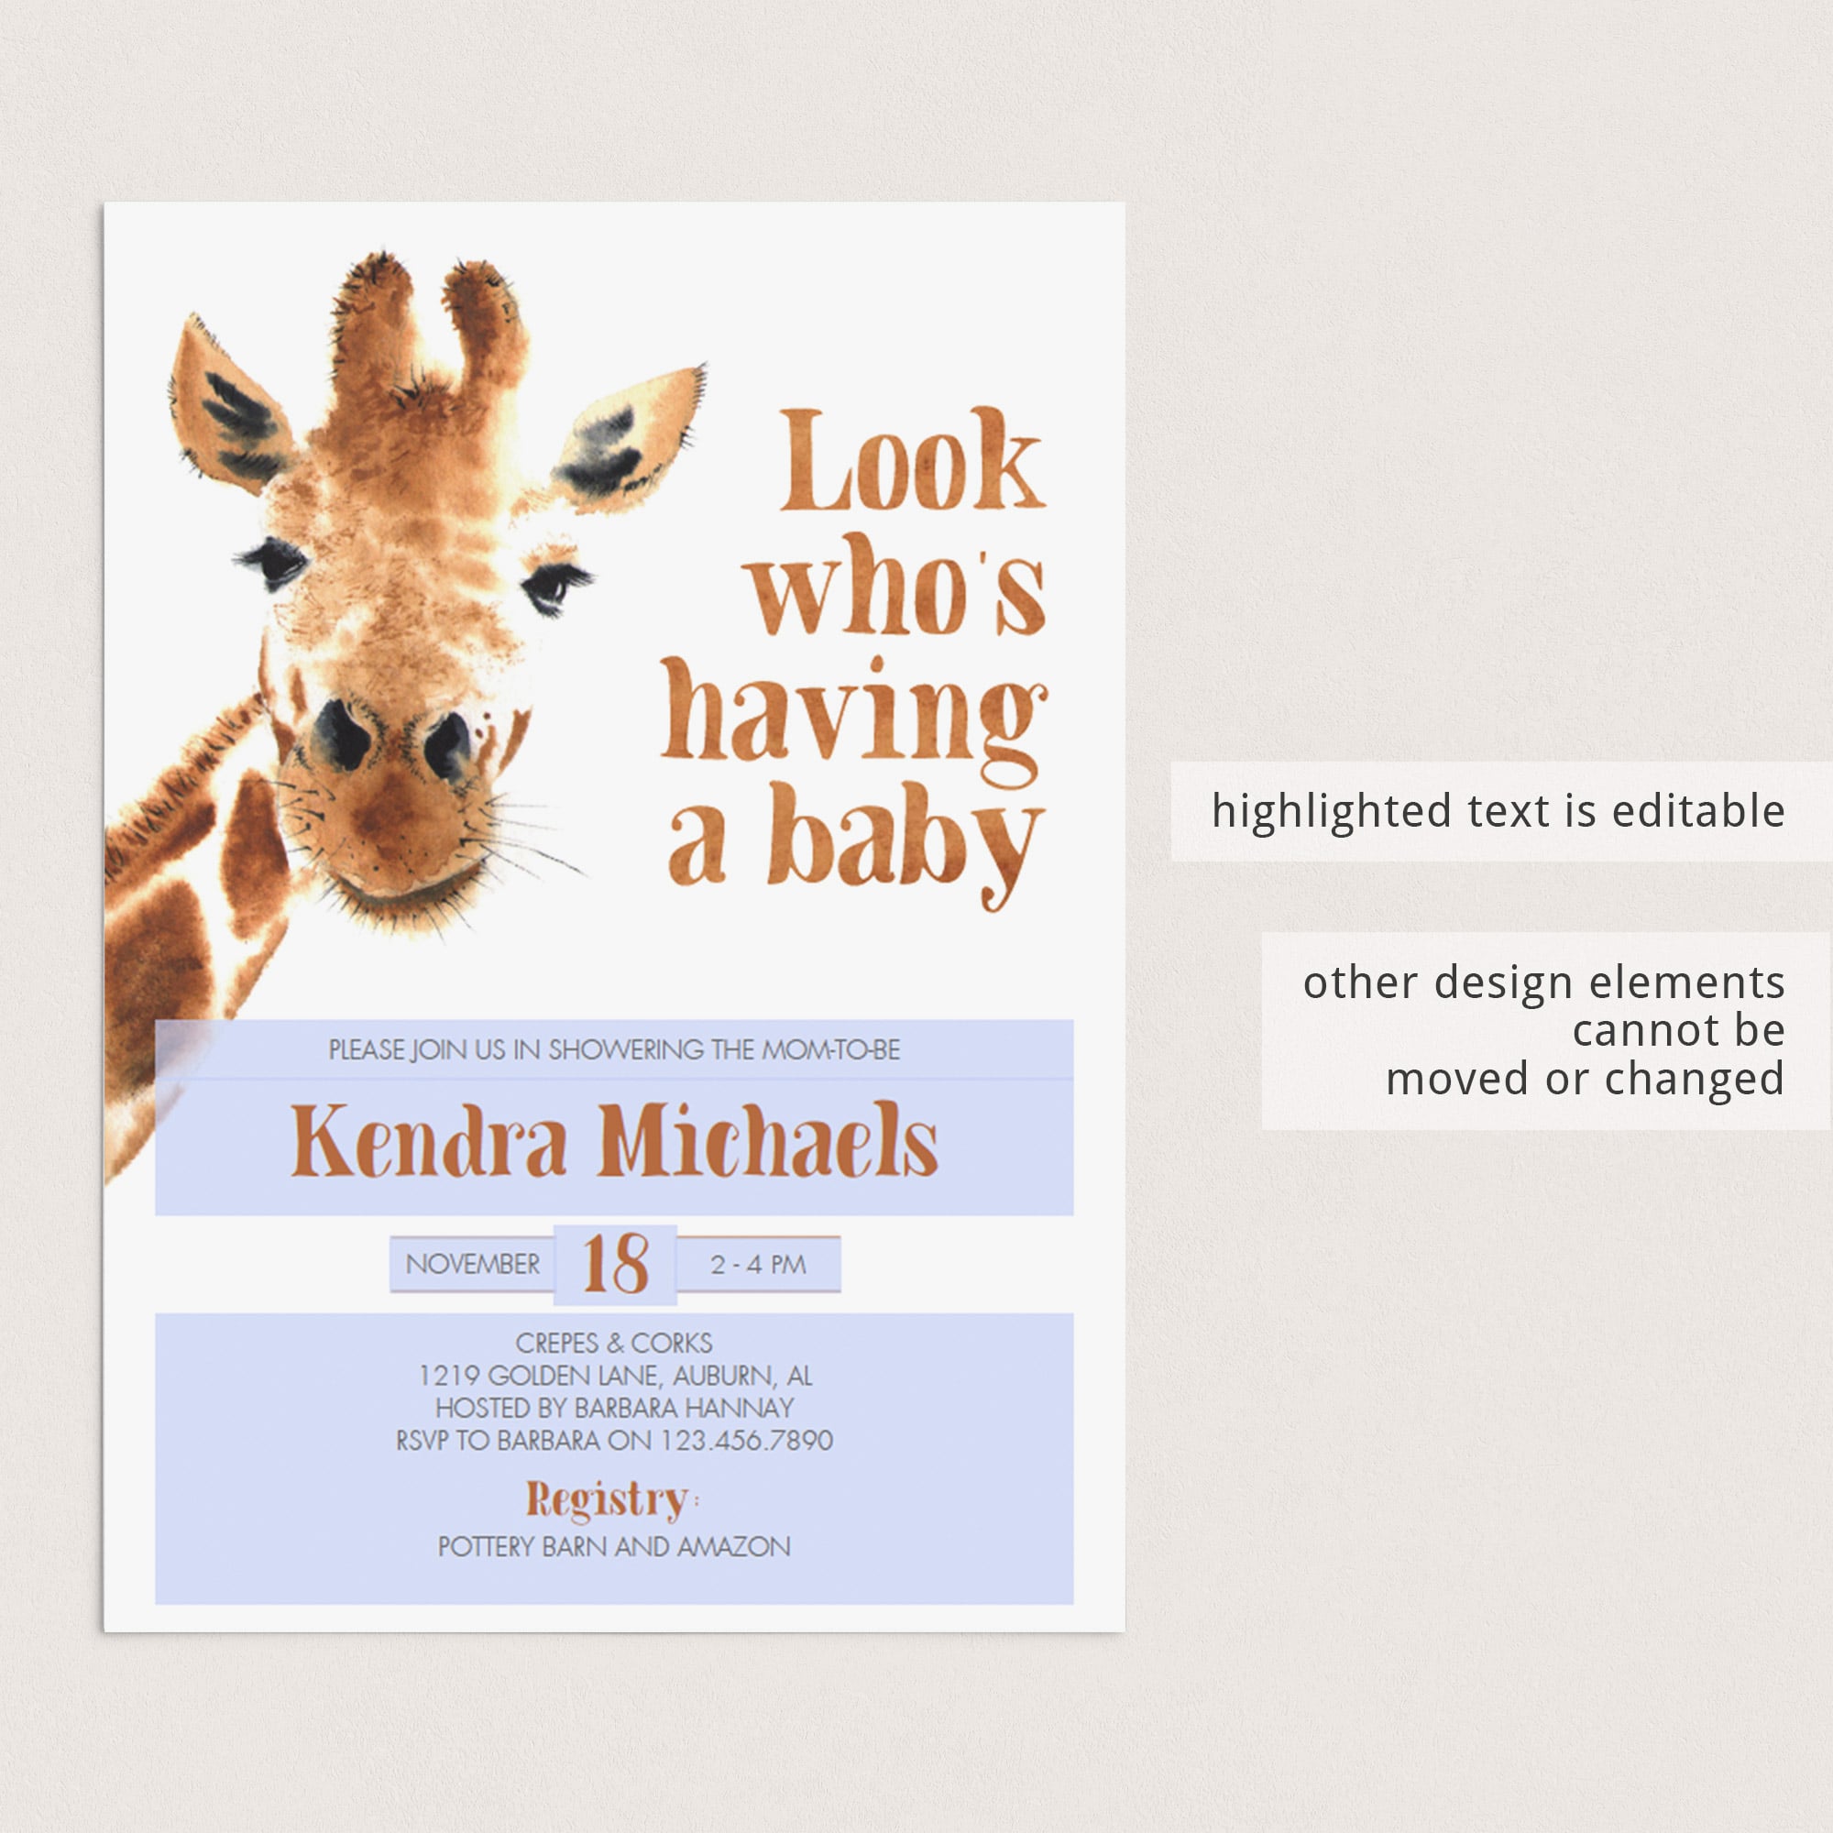The height and width of the screenshot is (1833, 1833).
Task: Edit the RSVP phone number line
Action: (x=615, y=1440)
